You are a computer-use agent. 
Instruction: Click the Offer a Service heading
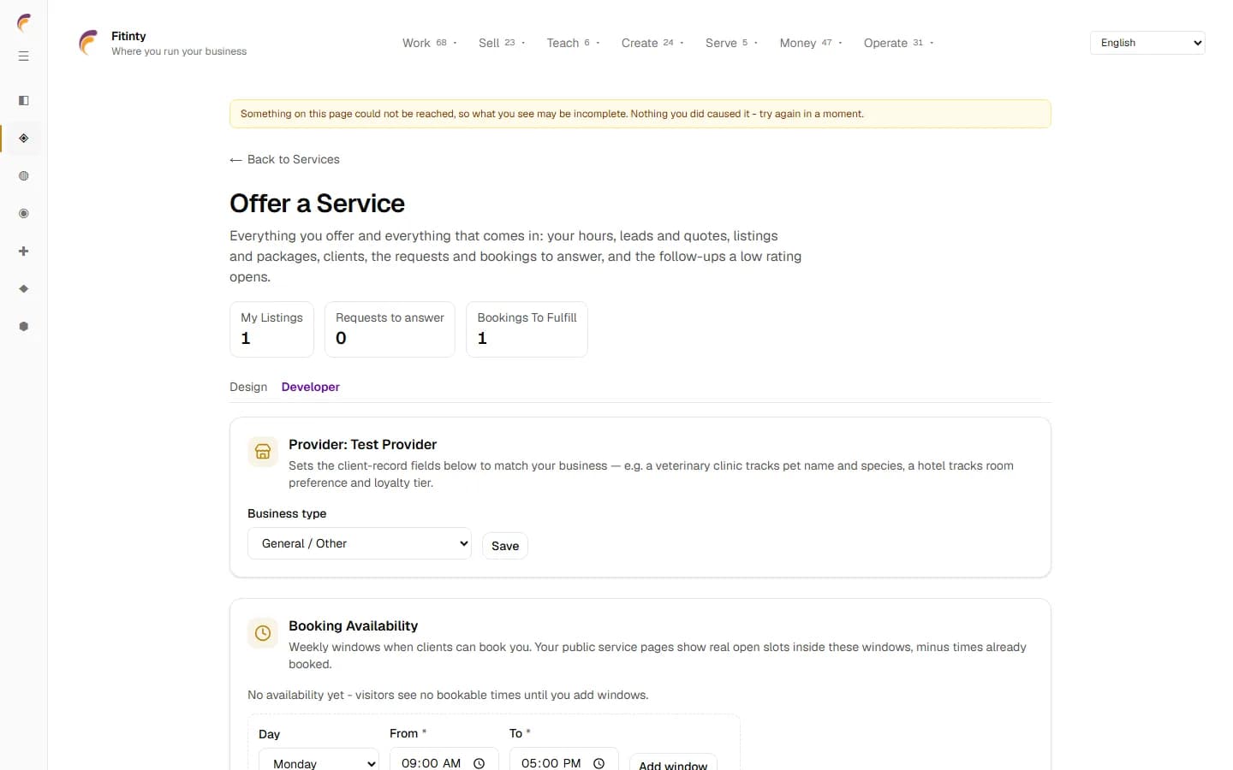point(317,204)
